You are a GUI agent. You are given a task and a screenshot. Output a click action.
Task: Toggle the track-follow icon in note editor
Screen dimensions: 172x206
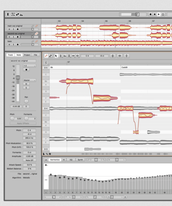click(50, 56)
